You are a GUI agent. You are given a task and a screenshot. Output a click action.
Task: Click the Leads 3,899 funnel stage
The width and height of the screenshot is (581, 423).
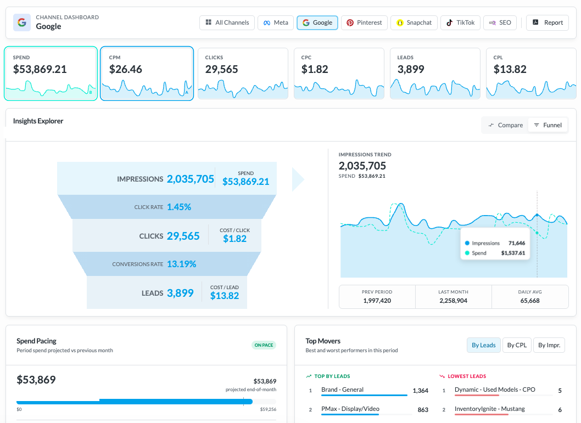167,292
